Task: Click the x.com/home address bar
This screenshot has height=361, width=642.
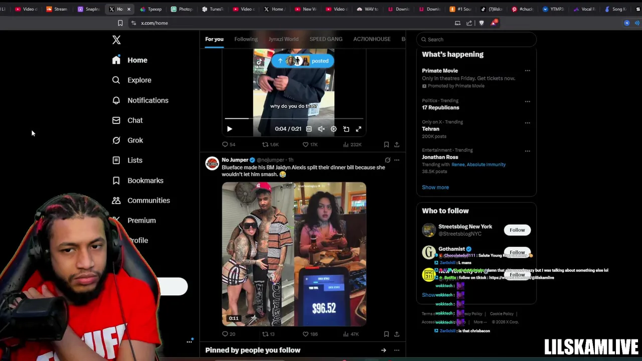Action: (x=154, y=23)
